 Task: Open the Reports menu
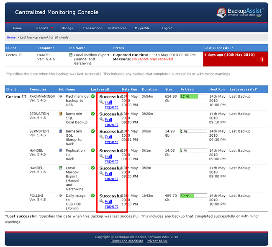(x=42, y=28)
